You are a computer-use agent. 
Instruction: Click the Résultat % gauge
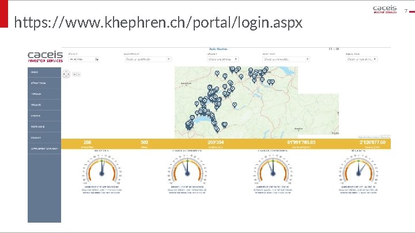coord(359,169)
